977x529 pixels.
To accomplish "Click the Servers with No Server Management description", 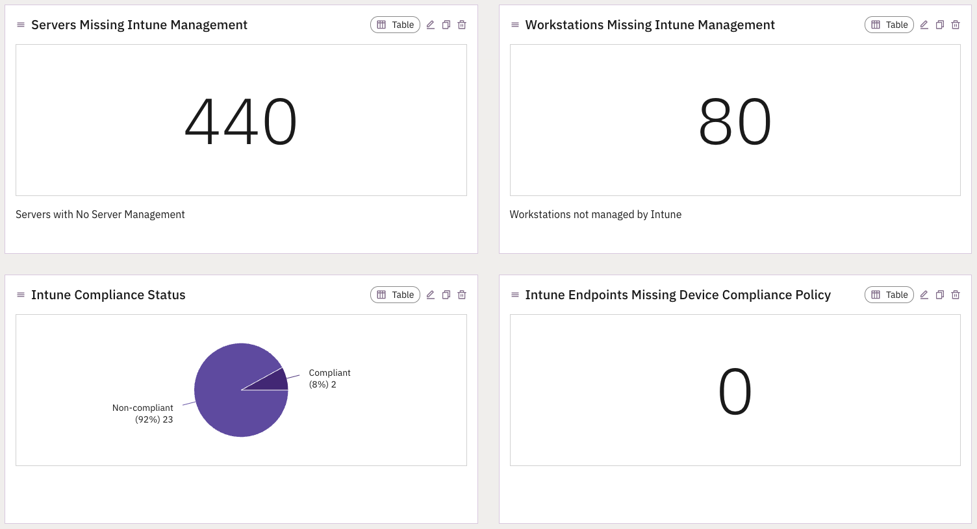I will tap(100, 214).
